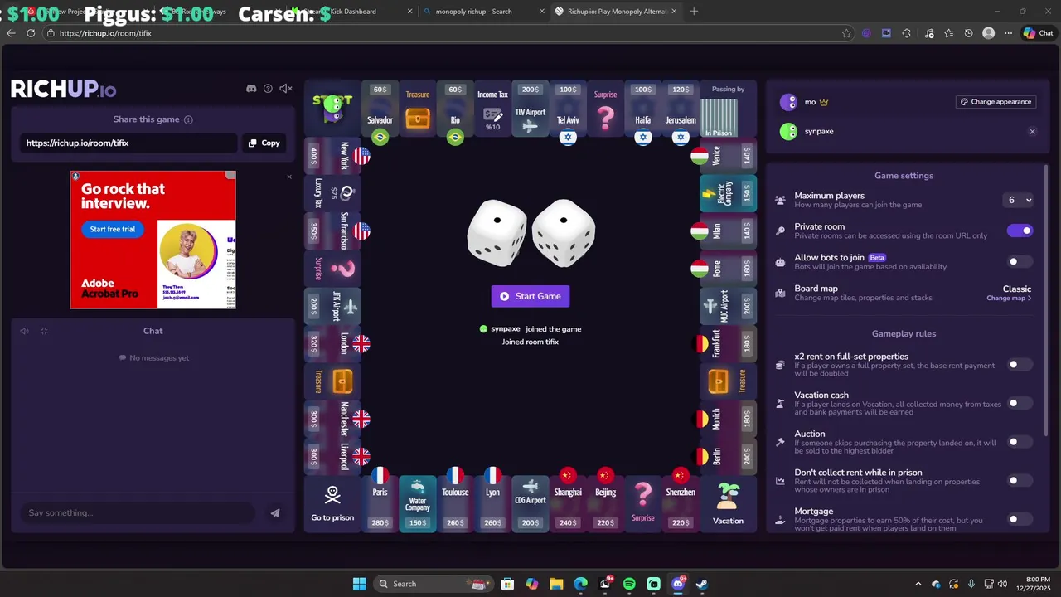Screen dimensions: 1061x597
Task: Toggle Don't collect rent while in prison
Action: click(x=1020, y=480)
